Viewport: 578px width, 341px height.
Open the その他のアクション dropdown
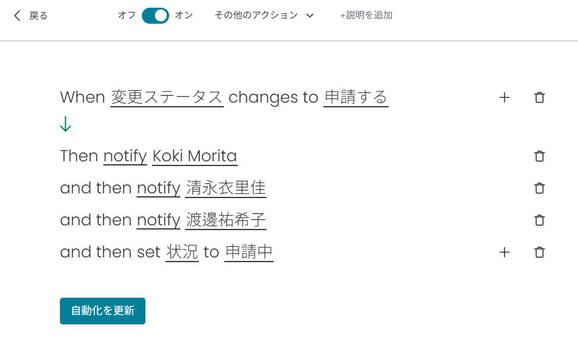click(x=264, y=15)
